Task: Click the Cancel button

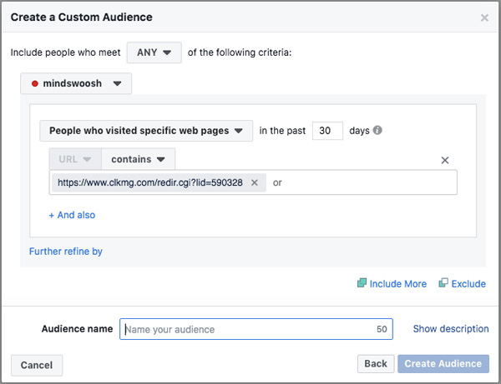Action: 37,365
